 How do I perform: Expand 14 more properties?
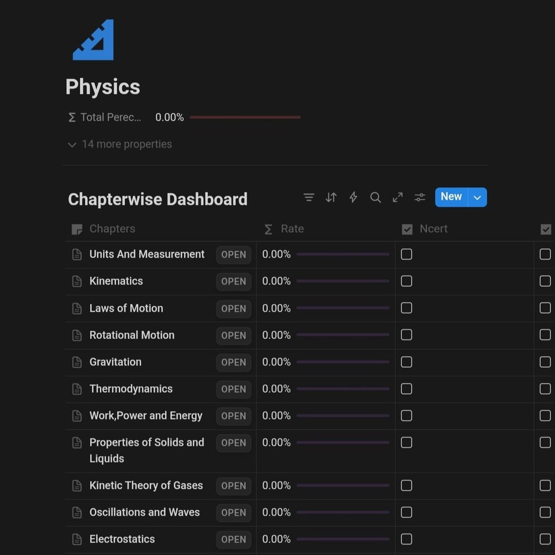click(x=120, y=145)
